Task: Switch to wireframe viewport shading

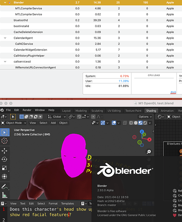Action: tap(131, 123)
